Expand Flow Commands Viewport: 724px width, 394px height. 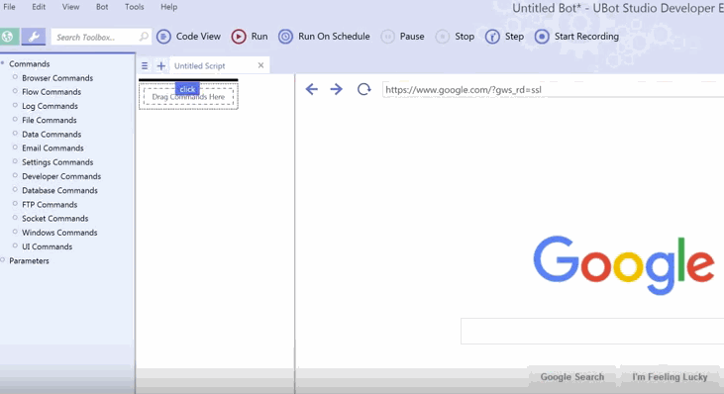(x=15, y=91)
